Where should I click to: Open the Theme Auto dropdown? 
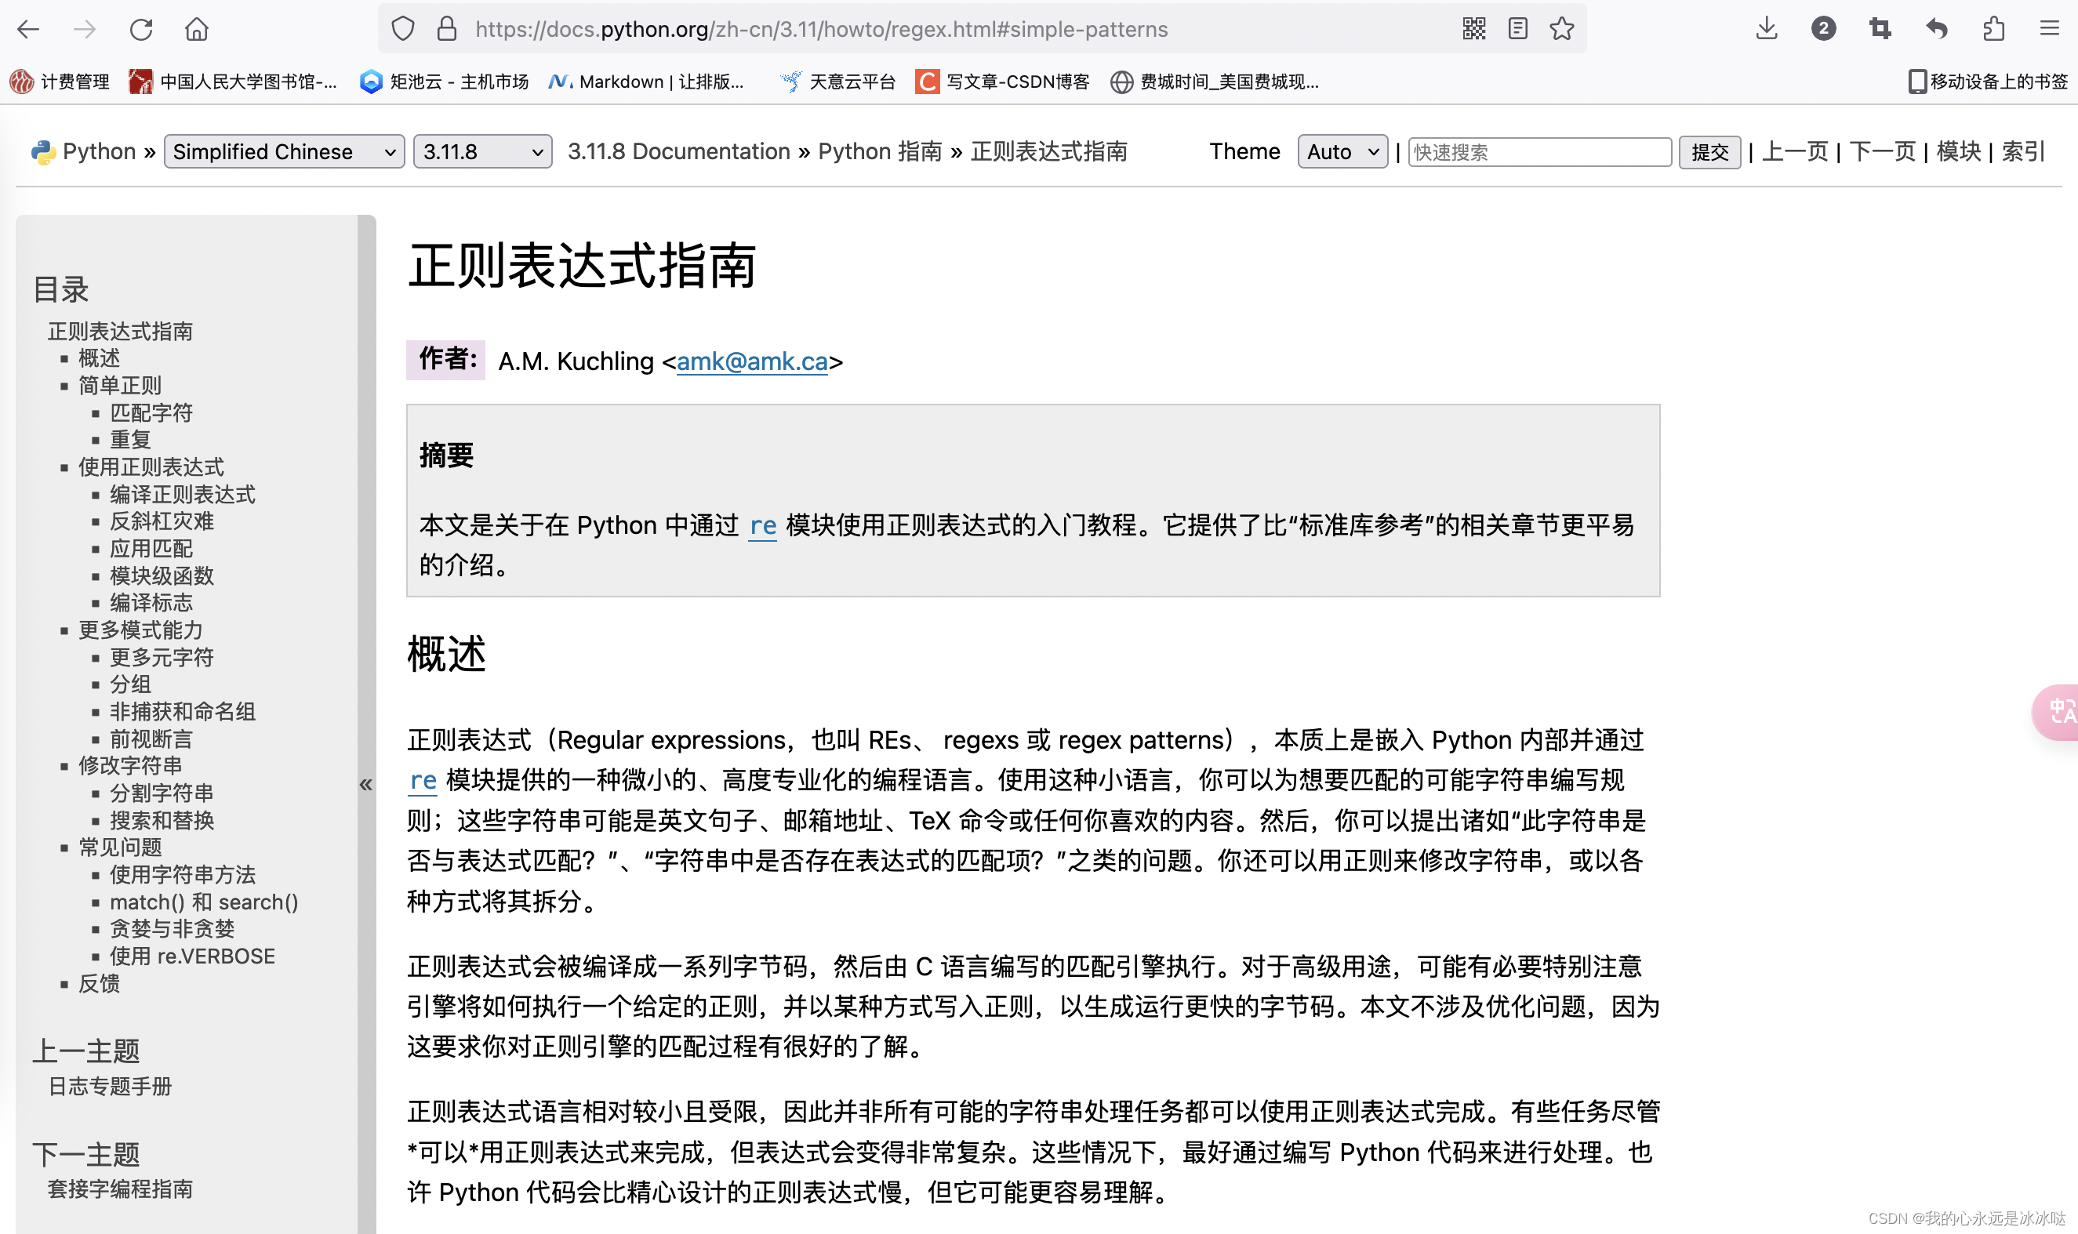pos(1342,151)
